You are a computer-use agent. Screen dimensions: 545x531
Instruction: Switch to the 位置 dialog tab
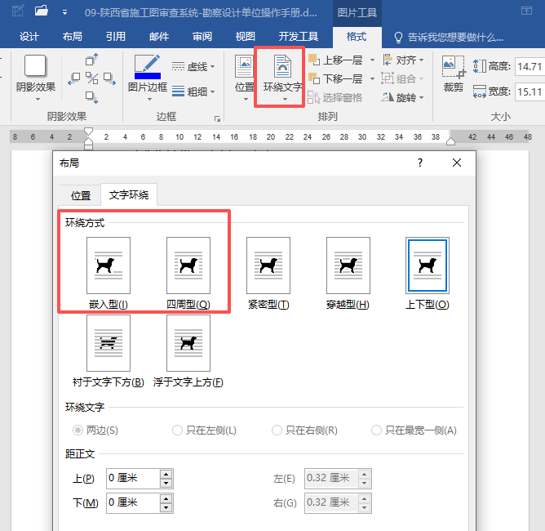pyautogui.click(x=81, y=195)
